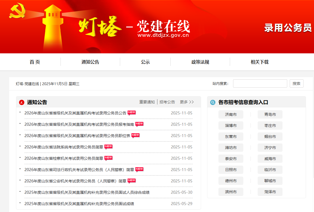Open 2025年度补充录用公务员面试成绩 notice
314x212 pixels.
(79, 204)
